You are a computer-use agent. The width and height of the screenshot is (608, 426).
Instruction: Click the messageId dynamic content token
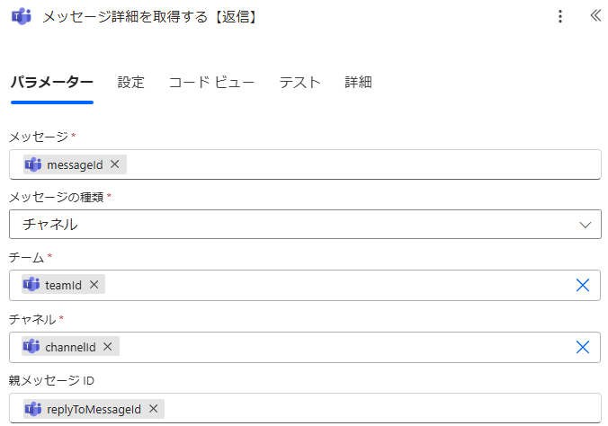pos(75,164)
